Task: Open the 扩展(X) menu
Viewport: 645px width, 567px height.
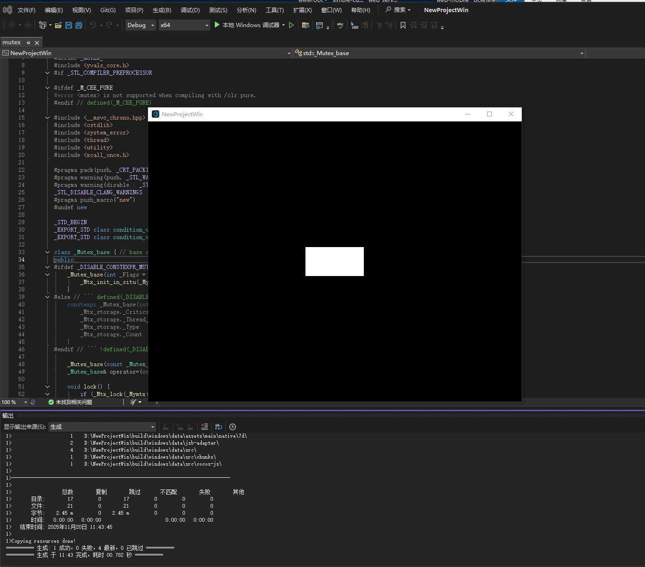Action: pos(303,10)
